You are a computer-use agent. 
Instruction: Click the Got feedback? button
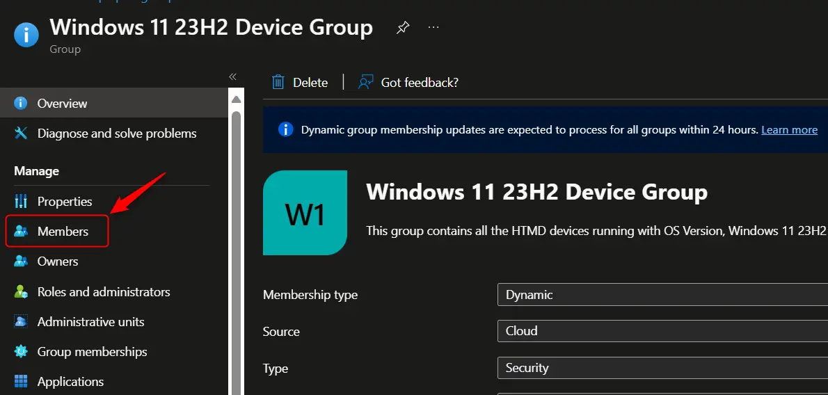coord(408,82)
